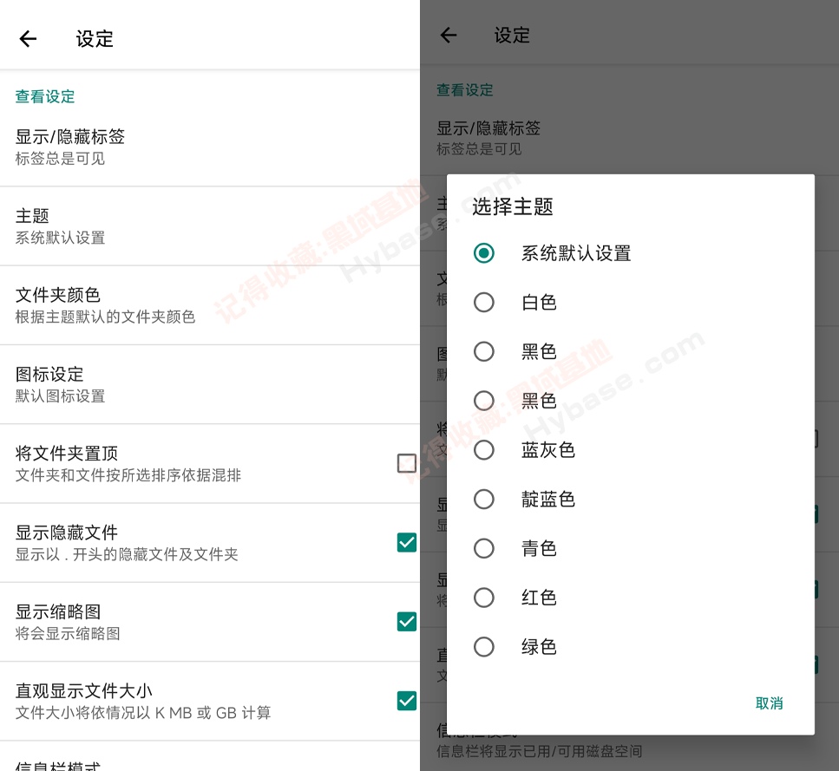The height and width of the screenshot is (771, 839).
Task: Select 绿色 theme radio button
Action: pyautogui.click(x=484, y=646)
